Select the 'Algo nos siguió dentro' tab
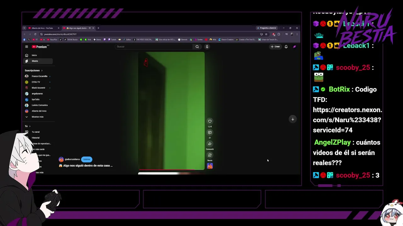This screenshot has width=403, height=226. click(78, 28)
